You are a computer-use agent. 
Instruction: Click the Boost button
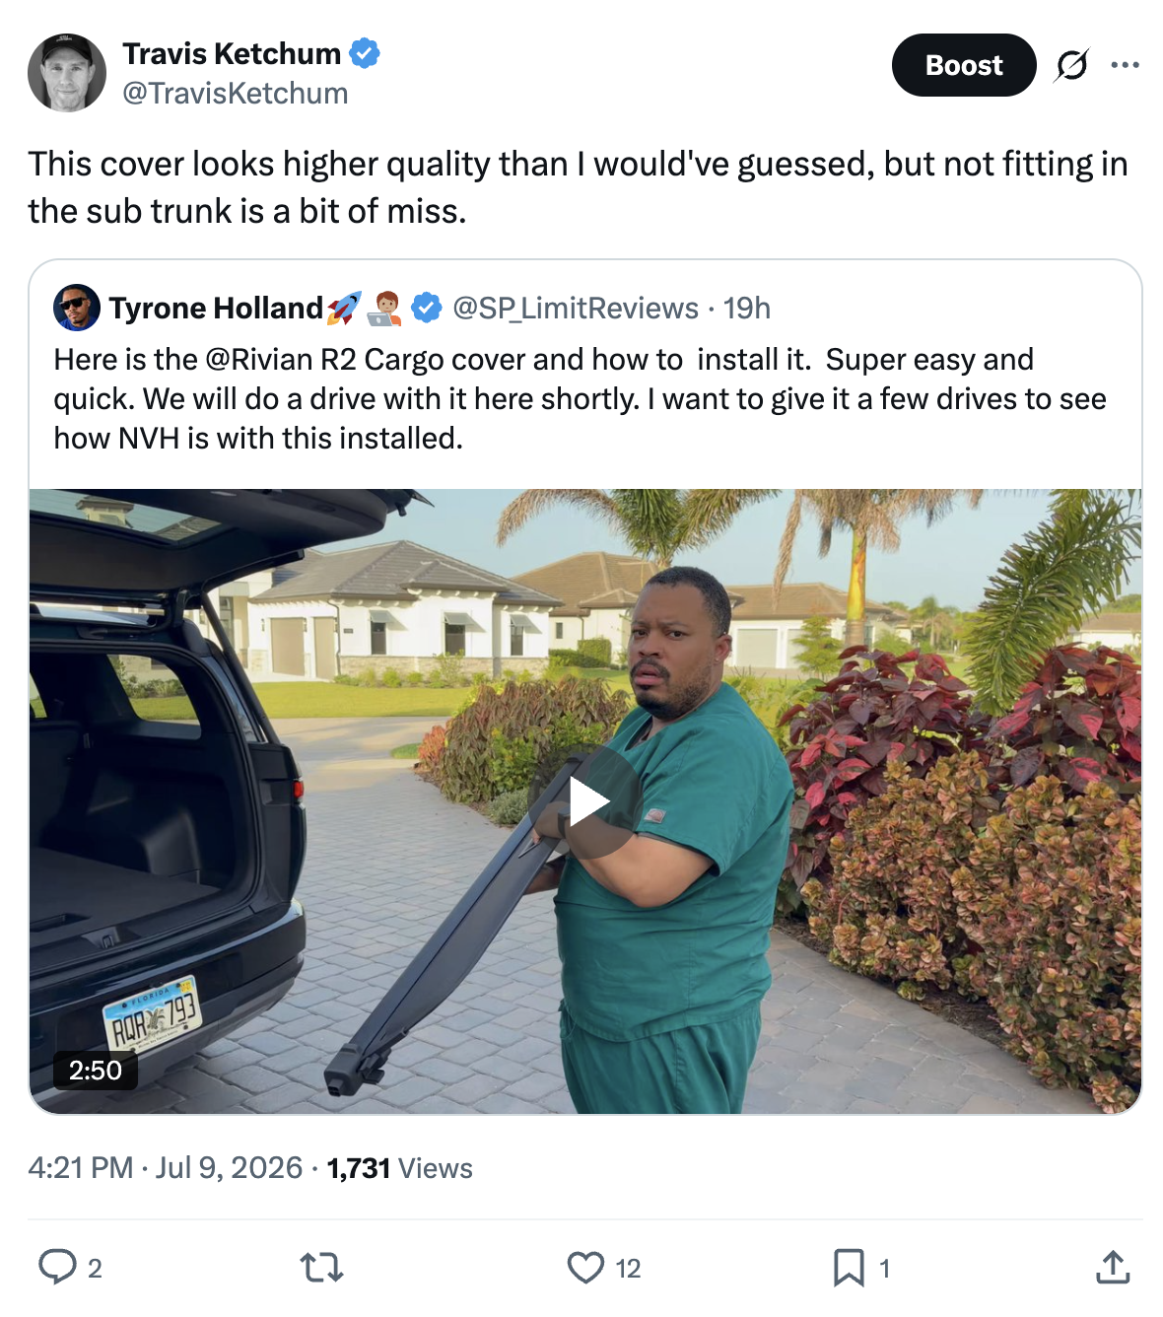tap(964, 65)
